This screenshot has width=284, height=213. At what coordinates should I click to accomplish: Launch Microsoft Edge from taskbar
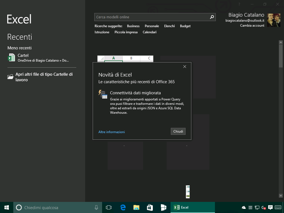123,207
